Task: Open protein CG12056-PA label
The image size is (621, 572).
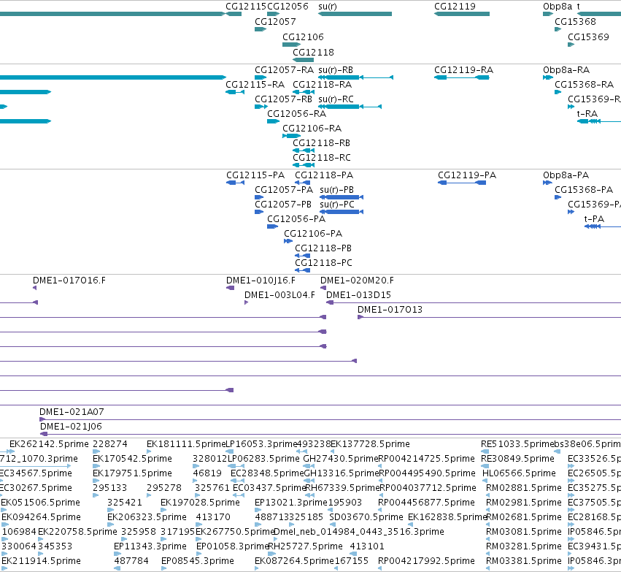Action: pyautogui.click(x=296, y=219)
